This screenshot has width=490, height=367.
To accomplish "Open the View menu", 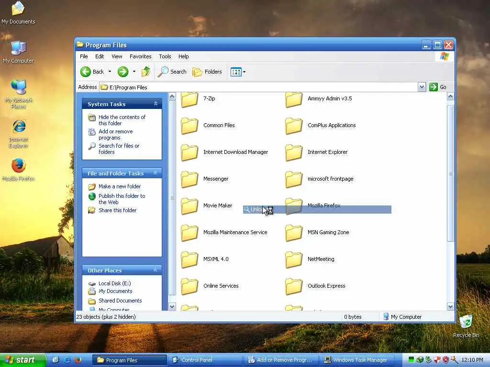I will pos(117,56).
